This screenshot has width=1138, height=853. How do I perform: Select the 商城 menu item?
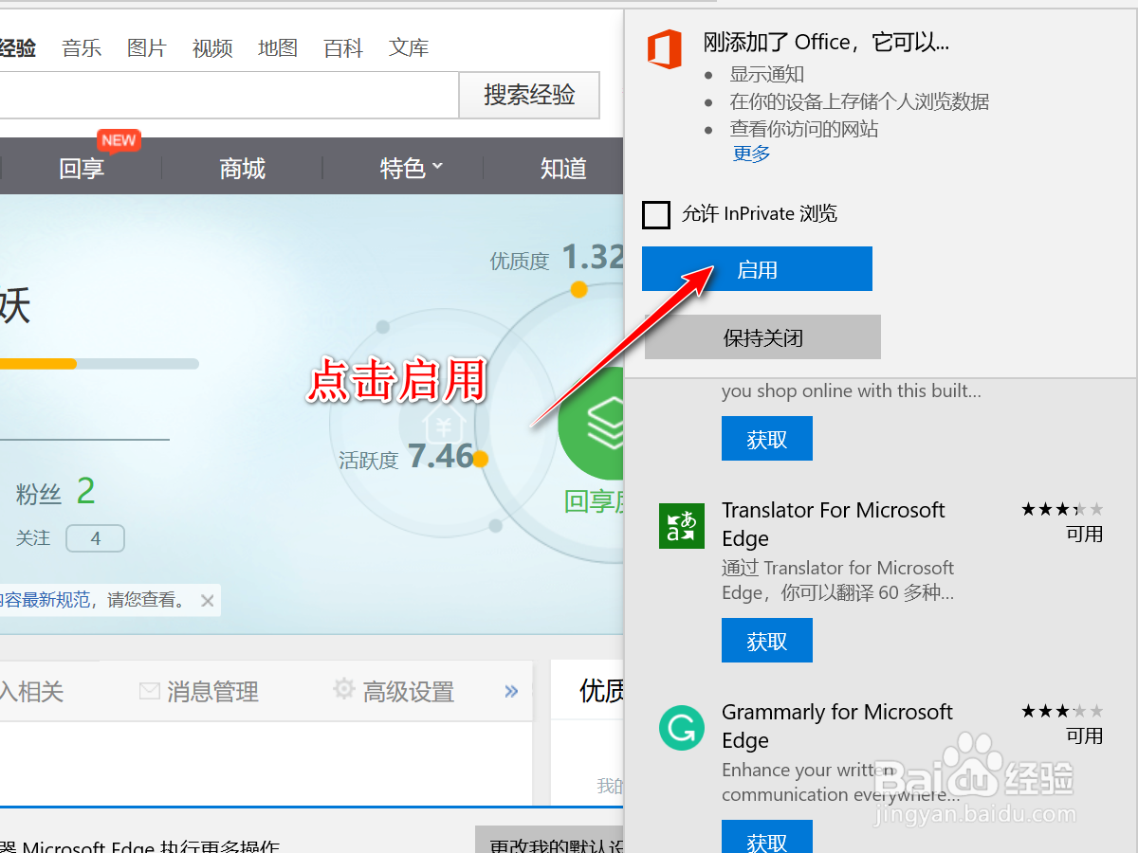point(243,169)
